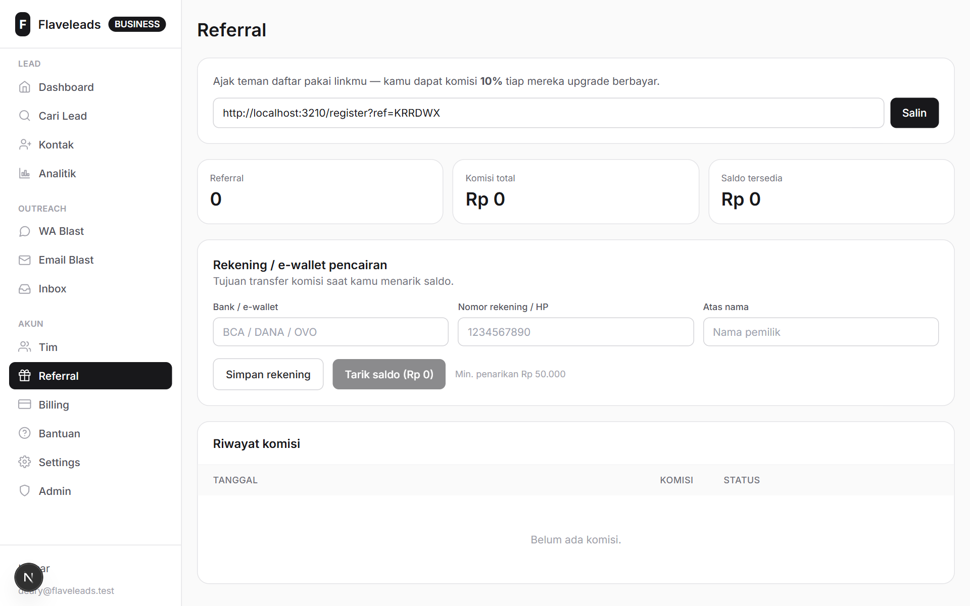Screen dimensions: 970x606
Task: Click the 'Tujuan transfer komisi' description text
Action: [333, 281]
